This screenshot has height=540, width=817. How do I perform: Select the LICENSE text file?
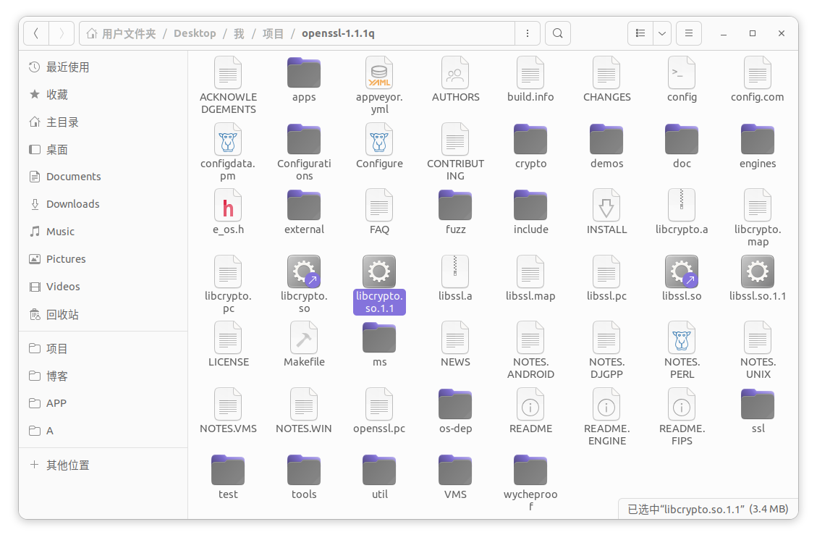click(x=228, y=337)
